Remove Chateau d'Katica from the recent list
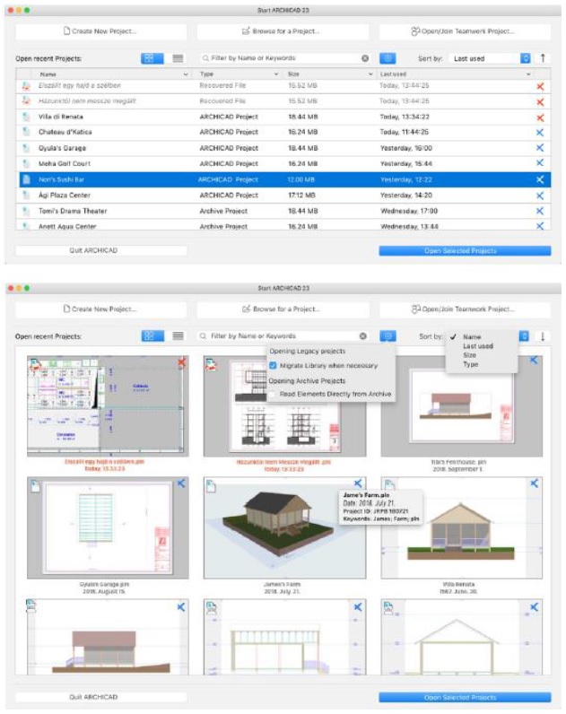566x714 pixels. [540, 133]
